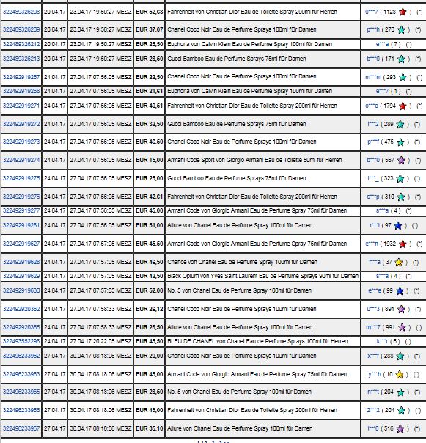Click the purple star beside feedback score 991

tap(402, 327)
